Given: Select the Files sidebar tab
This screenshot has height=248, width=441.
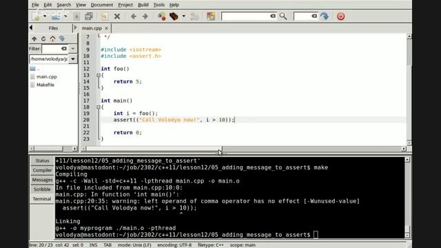Looking at the screenshot, I should click(53, 28).
